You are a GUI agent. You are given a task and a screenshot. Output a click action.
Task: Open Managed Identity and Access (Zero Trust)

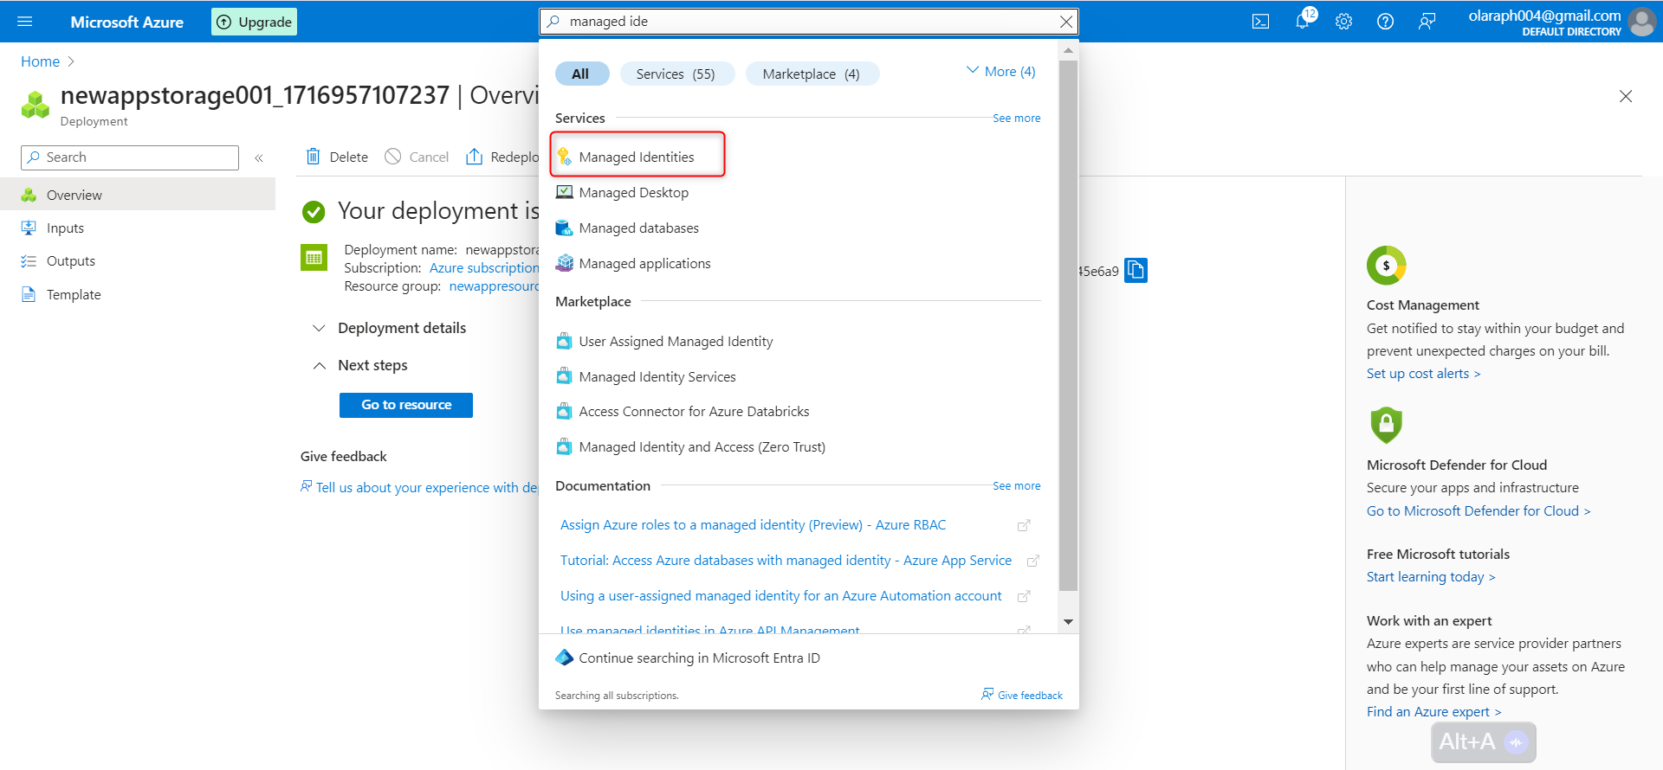702,447
